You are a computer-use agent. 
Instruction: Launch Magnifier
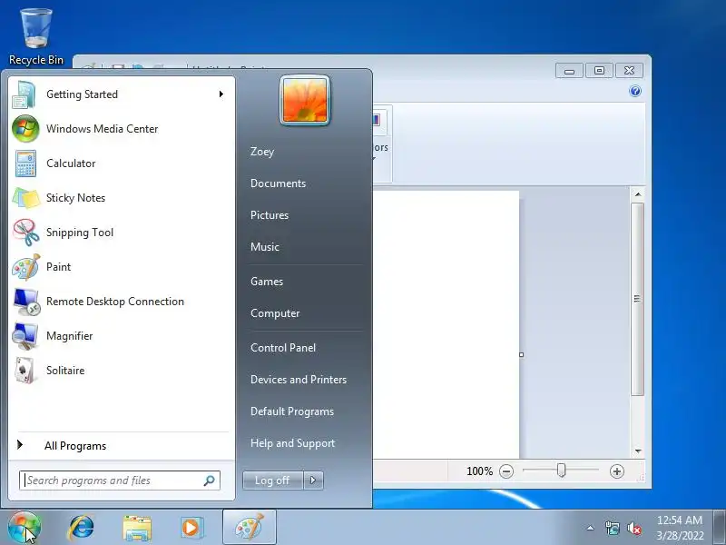tap(122, 336)
